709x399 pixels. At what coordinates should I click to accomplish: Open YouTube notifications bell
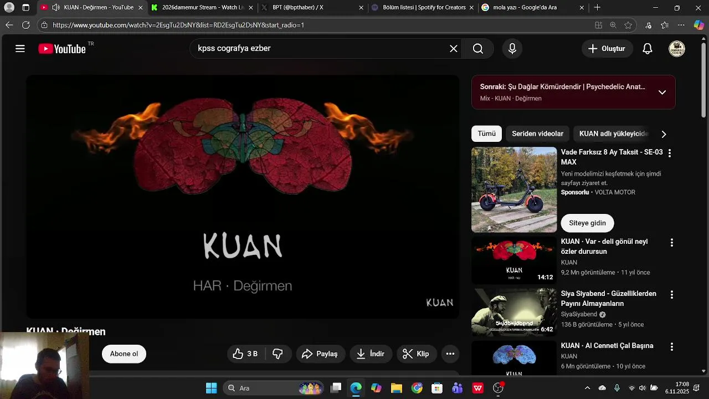(x=648, y=49)
